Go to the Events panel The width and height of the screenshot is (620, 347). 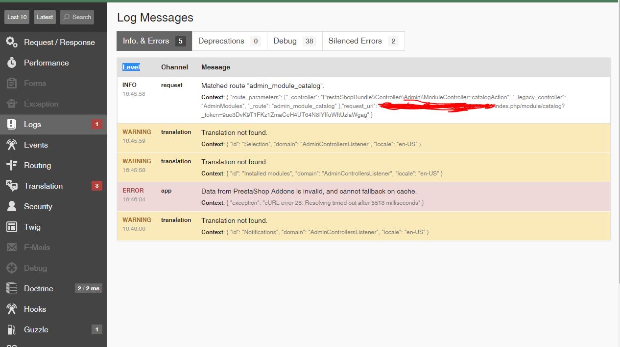(53, 145)
